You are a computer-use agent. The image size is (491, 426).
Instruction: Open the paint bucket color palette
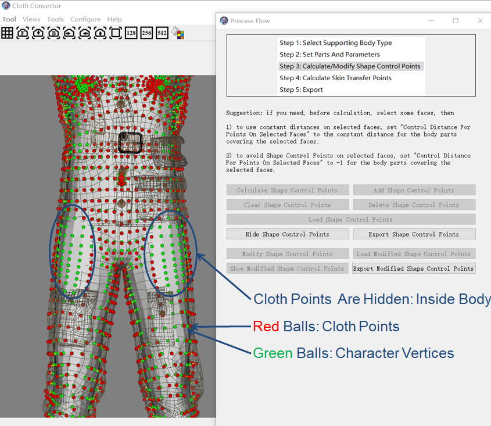[178, 33]
